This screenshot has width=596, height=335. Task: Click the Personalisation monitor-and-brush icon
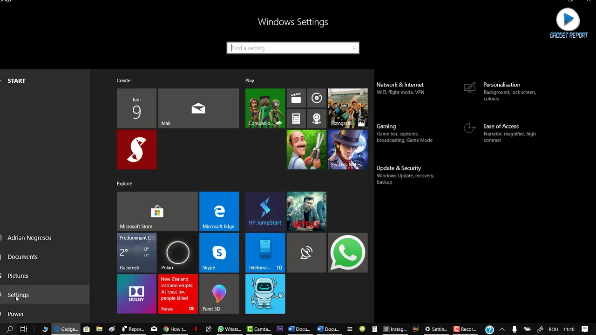[x=470, y=87]
